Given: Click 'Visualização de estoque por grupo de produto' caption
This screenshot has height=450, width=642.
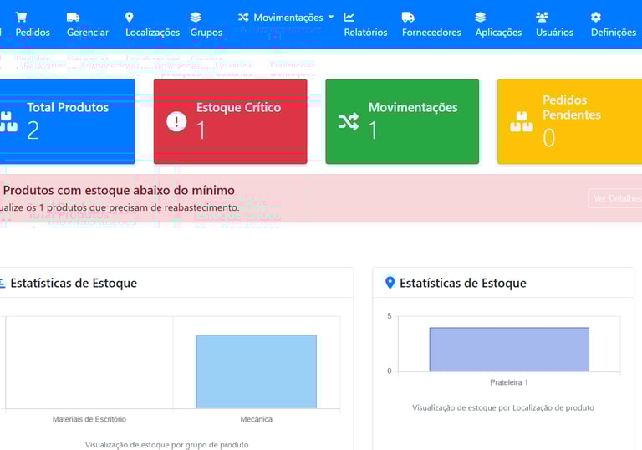Looking at the screenshot, I should click(166, 445).
